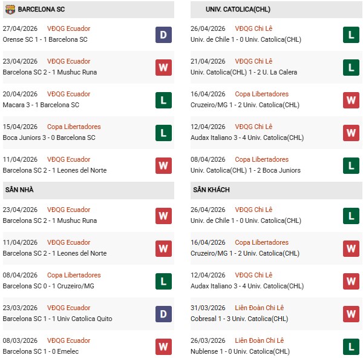Image resolution: width=363 pixels, height=358 pixels.
Task: Click the loss badge for Univ. de Chile match in the top Univ. Catolica list
Action: click(351, 35)
